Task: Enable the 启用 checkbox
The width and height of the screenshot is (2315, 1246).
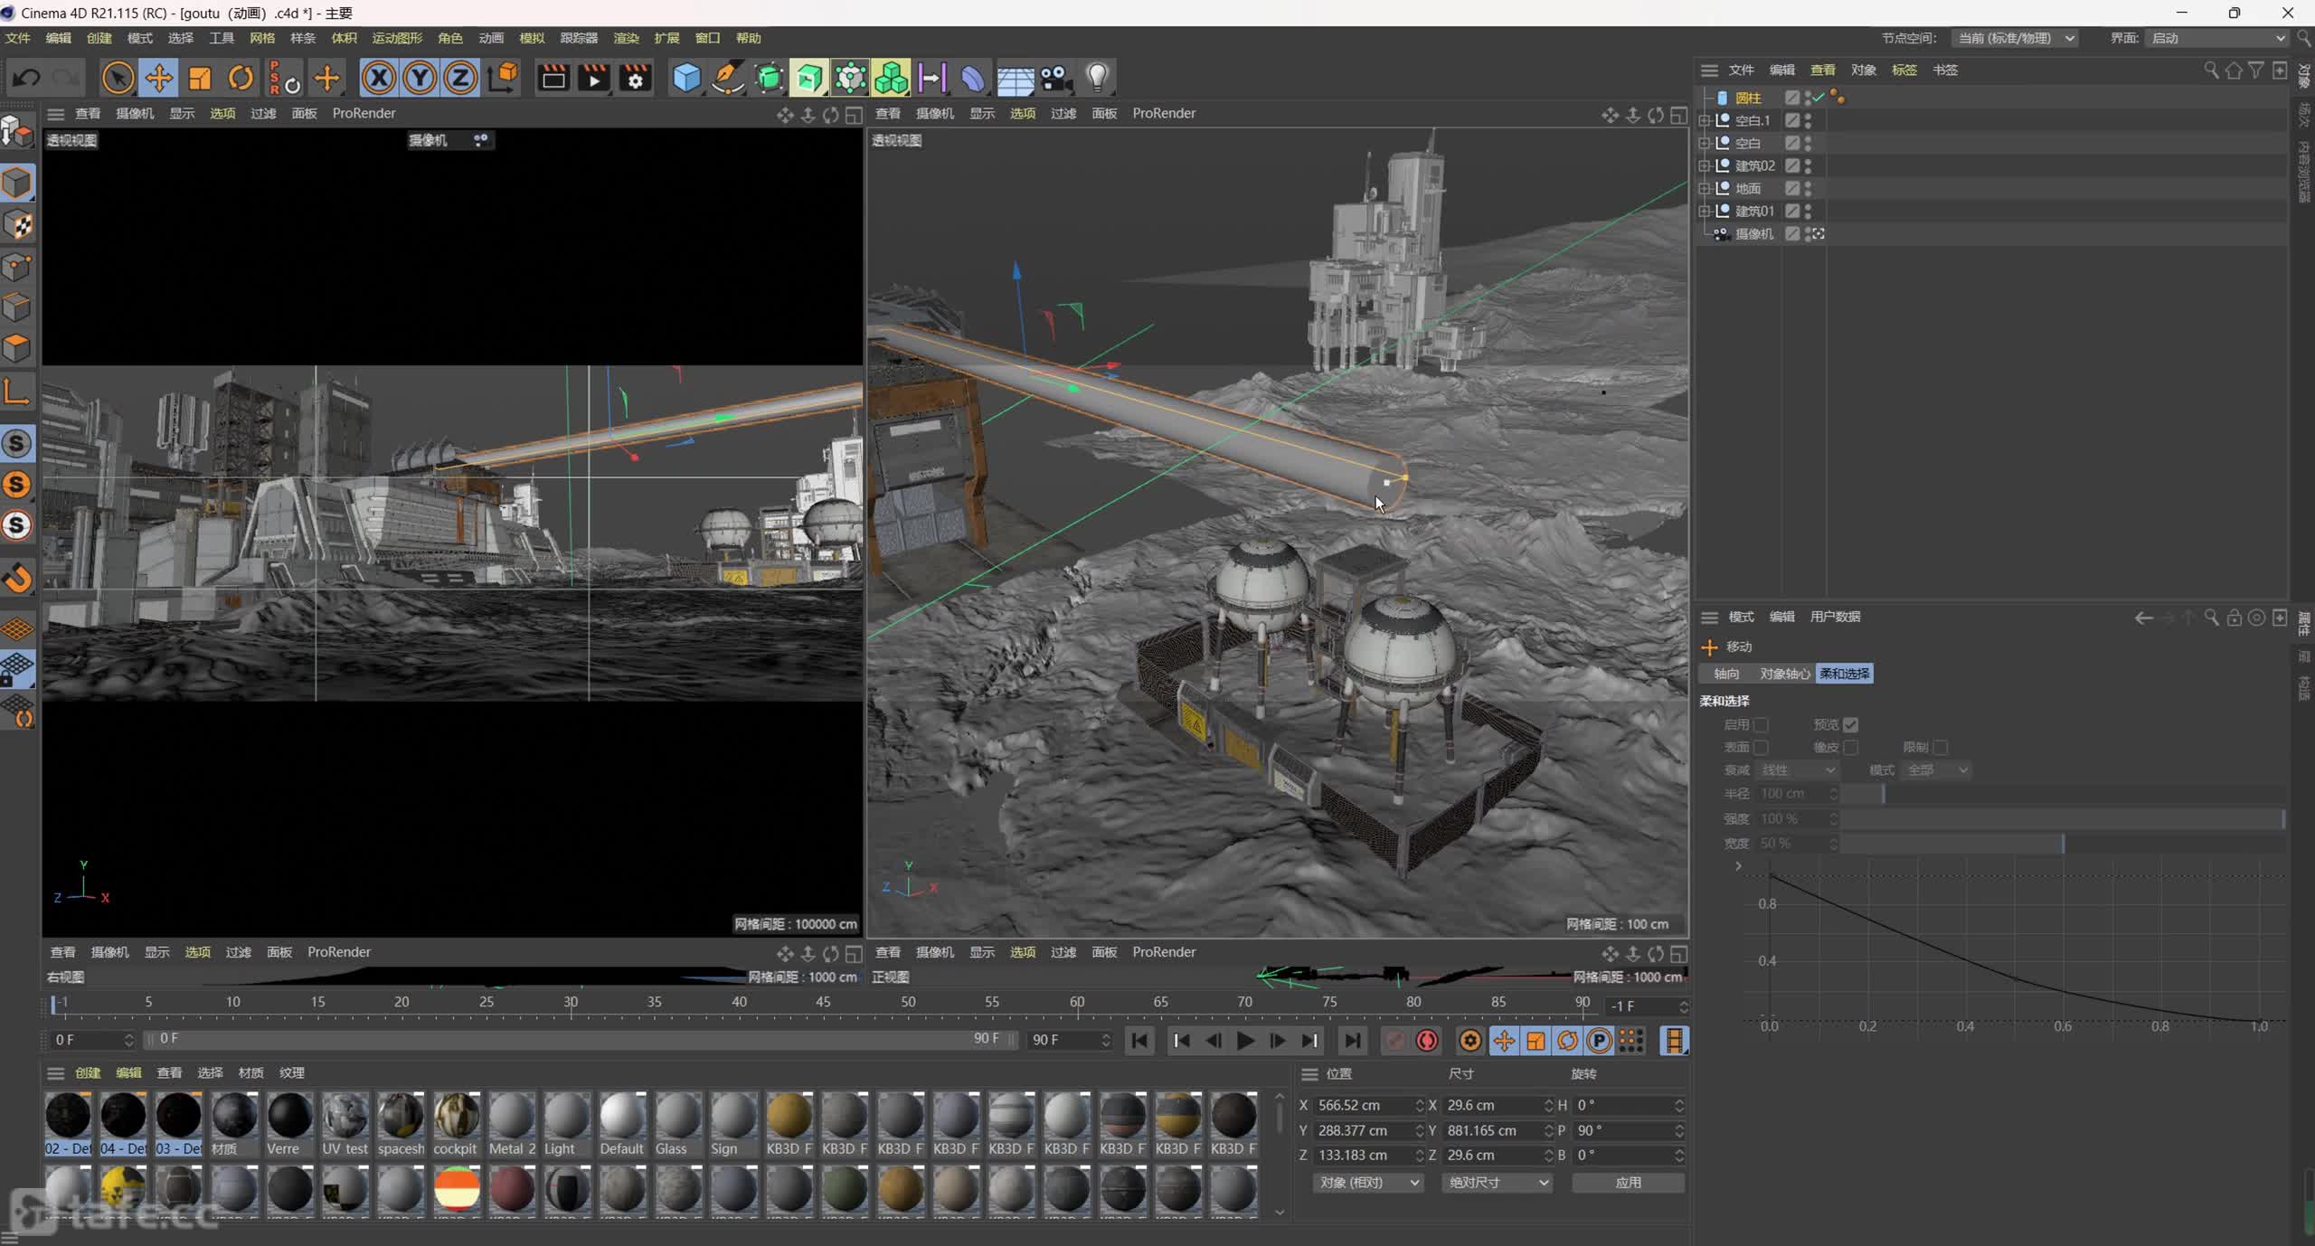Action: 1761,724
